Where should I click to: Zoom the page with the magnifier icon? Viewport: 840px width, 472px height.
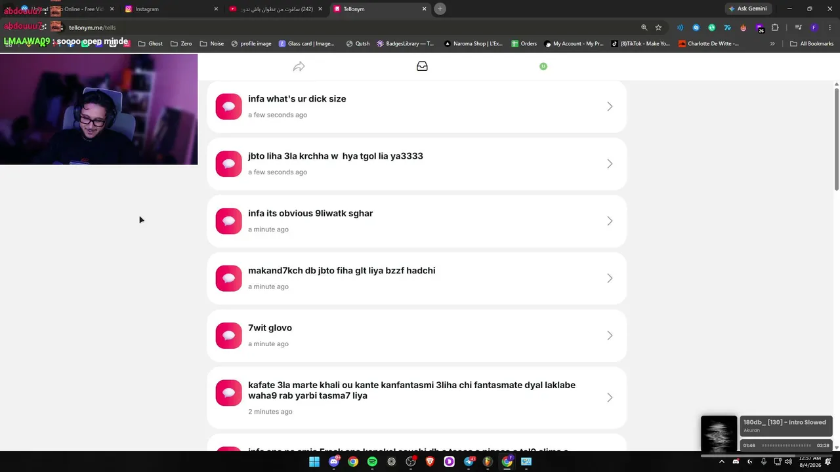click(x=644, y=28)
